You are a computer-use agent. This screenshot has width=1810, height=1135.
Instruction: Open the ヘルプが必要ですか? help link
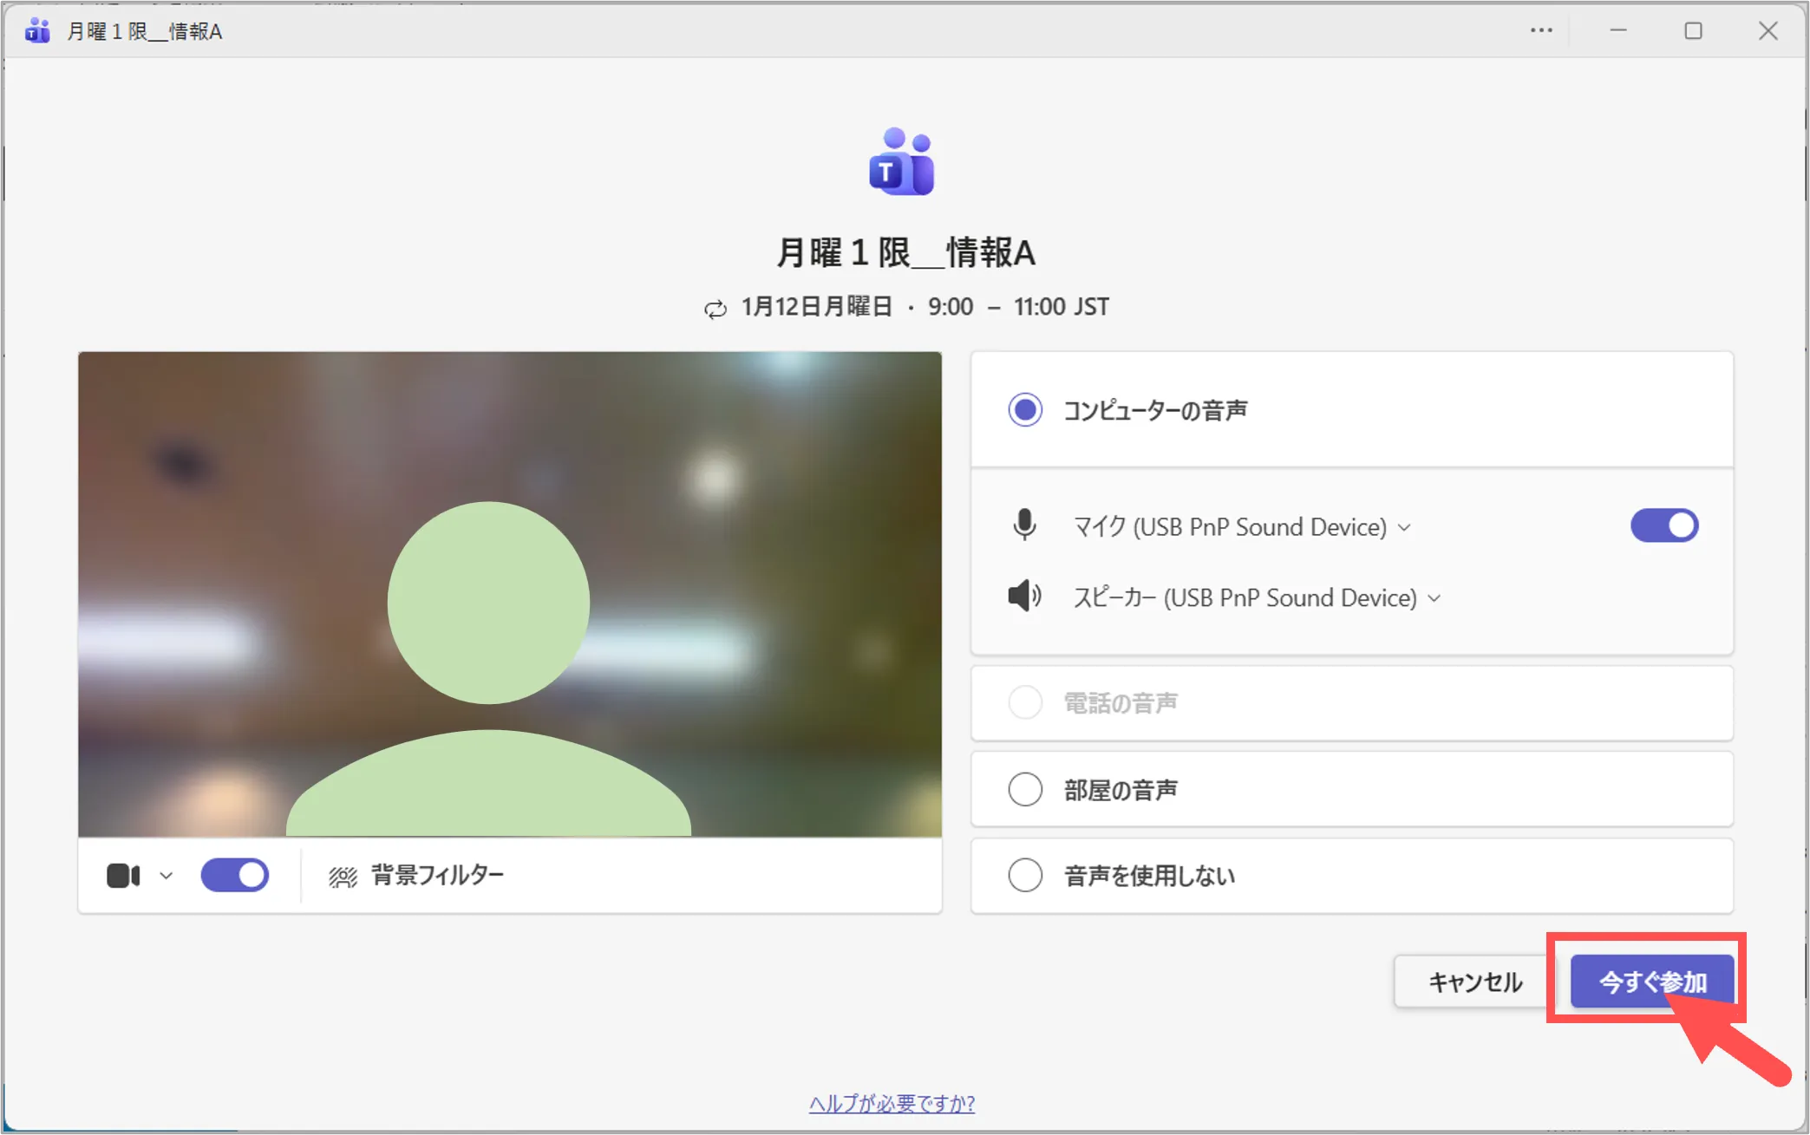pyautogui.click(x=892, y=1103)
